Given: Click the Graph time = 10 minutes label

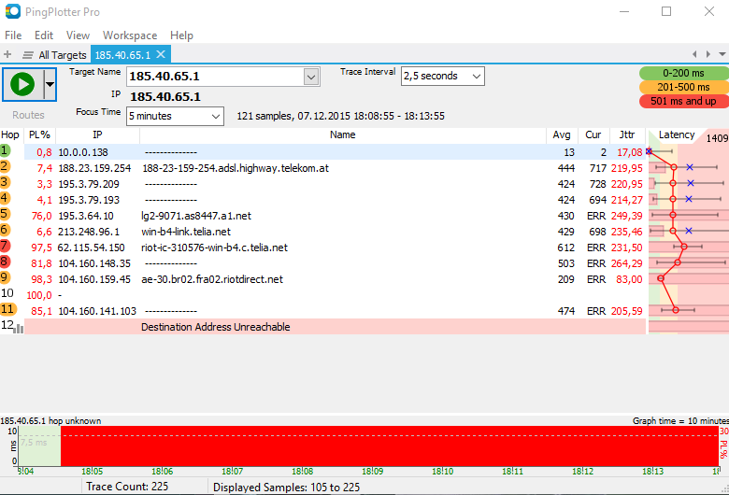Looking at the screenshot, I should click(x=680, y=420).
